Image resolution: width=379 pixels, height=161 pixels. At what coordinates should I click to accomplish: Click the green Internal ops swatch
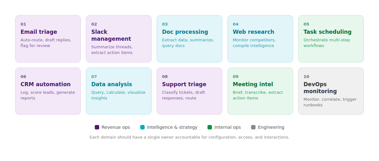[x=210, y=127]
